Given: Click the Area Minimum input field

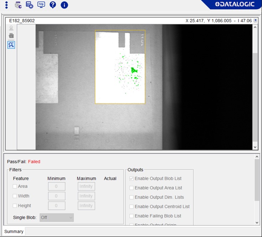Looking at the screenshot, I should tap(57, 186).
